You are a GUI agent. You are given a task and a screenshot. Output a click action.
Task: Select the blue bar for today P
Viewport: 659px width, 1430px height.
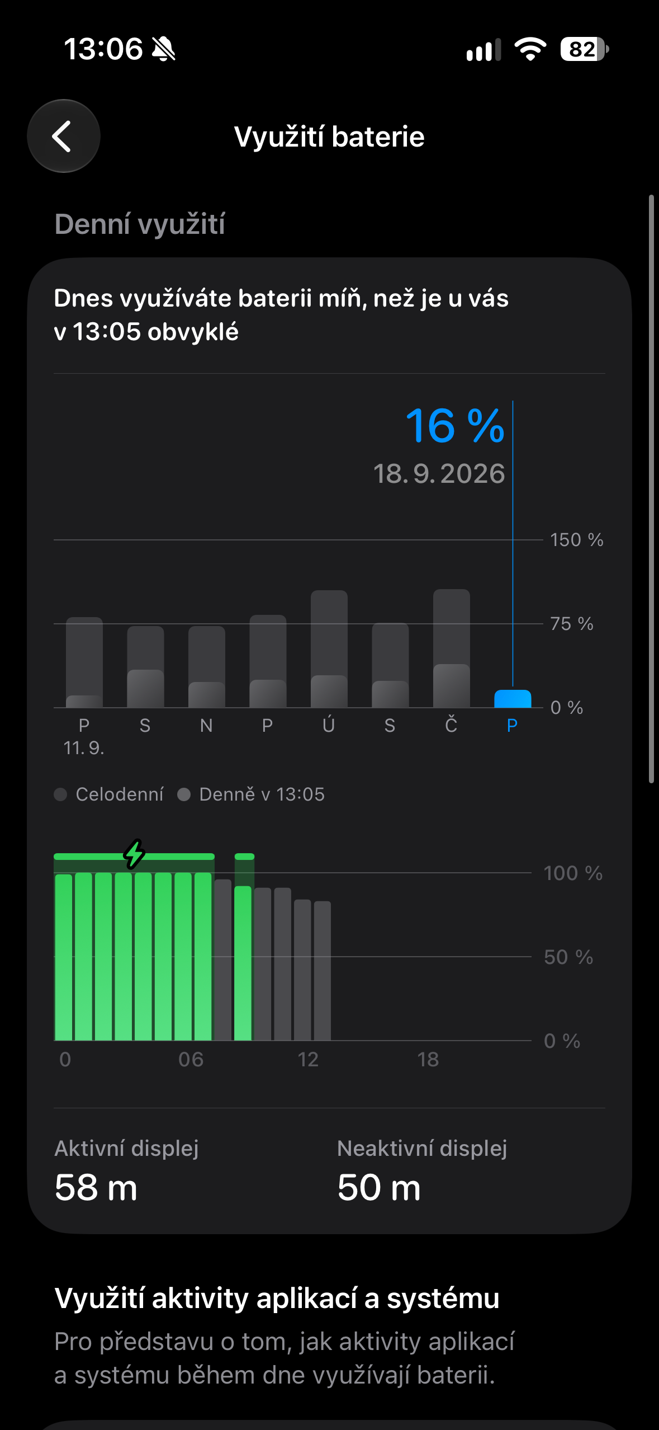pyautogui.click(x=513, y=699)
